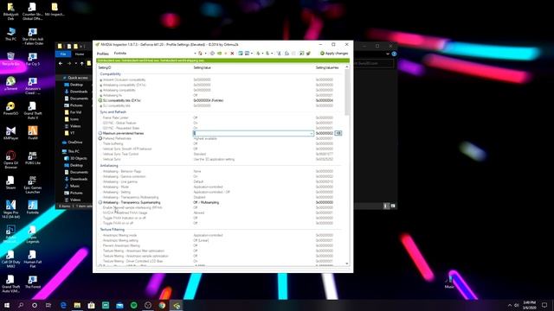
Task: Click the Back arrow in File Explorer
Action: pyautogui.click(x=61, y=63)
